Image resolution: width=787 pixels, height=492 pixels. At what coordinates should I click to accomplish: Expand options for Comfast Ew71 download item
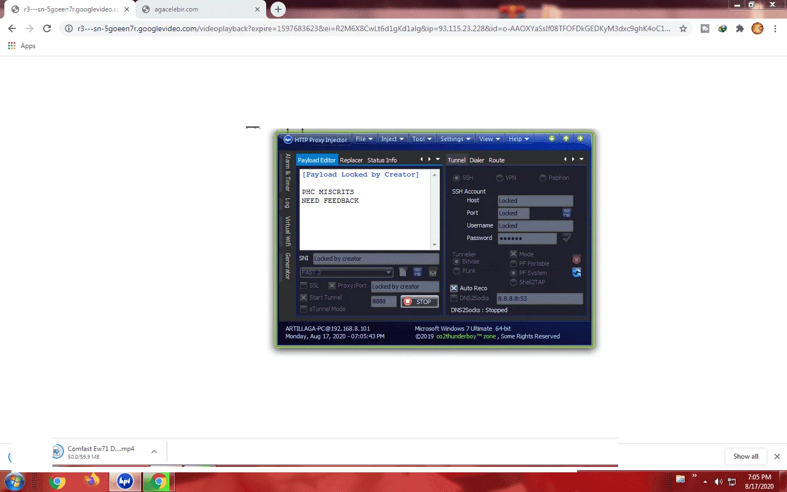click(x=154, y=452)
